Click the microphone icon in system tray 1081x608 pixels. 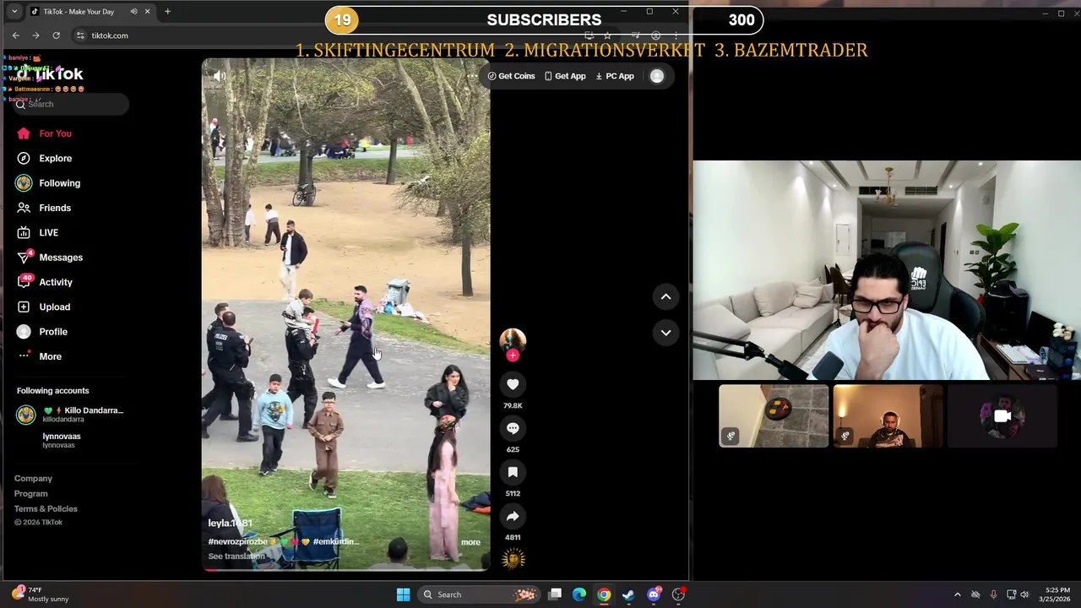coord(993,594)
